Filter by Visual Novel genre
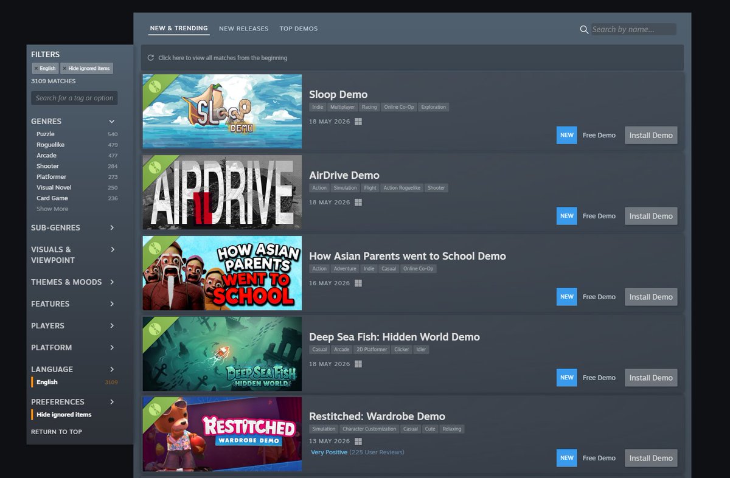This screenshot has width=730, height=478. 54,187
